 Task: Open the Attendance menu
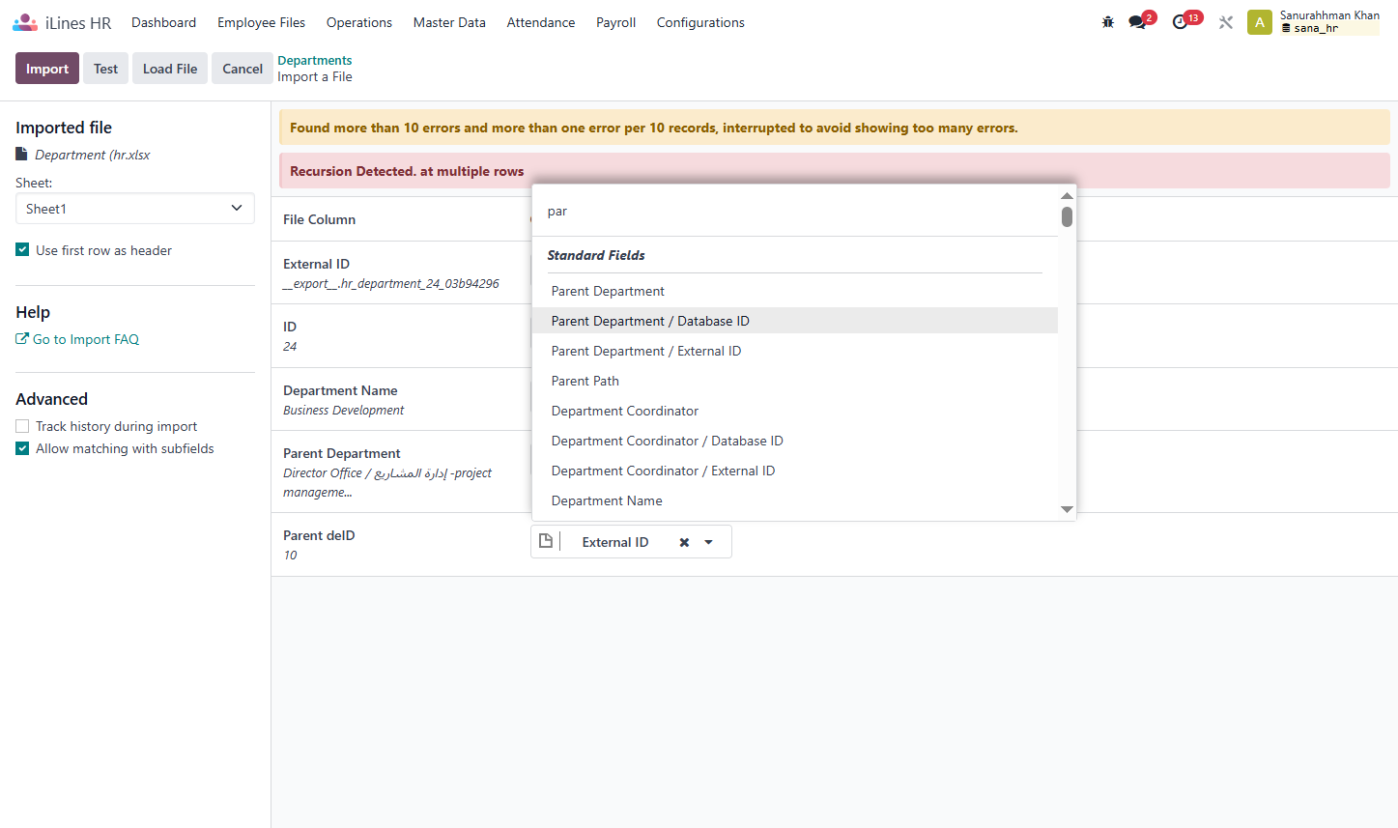coord(541,22)
